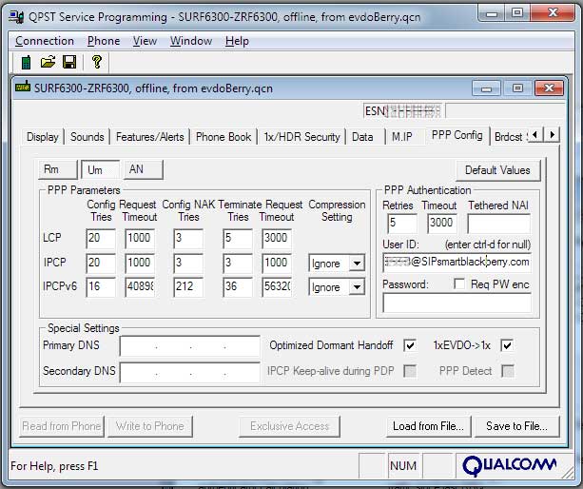This screenshot has width=583, height=489.
Task: Open the Connection menu
Action: [45, 41]
